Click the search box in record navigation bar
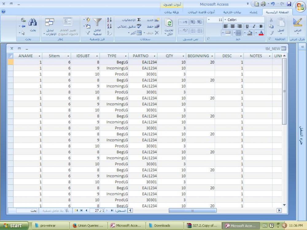Image resolution: width=307 pixels, height=230 pixels. tap(26, 211)
